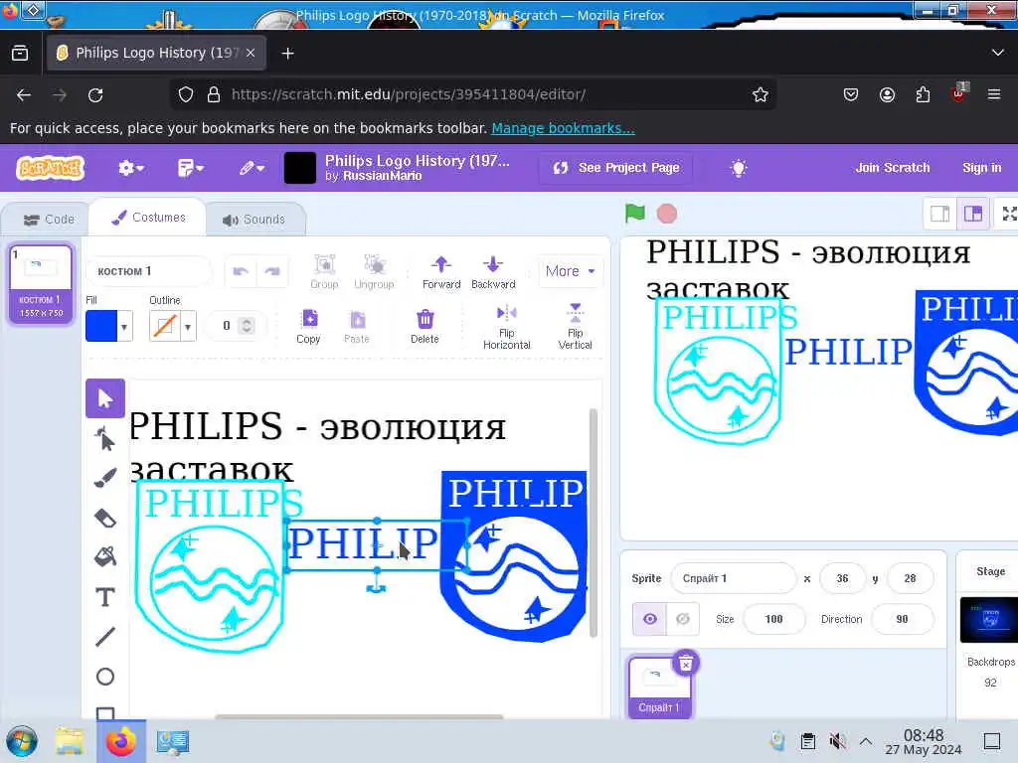Image resolution: width=1018 pixels, height=763 pixels.
Task: Go back to previous page
Action: pos(24,94)
